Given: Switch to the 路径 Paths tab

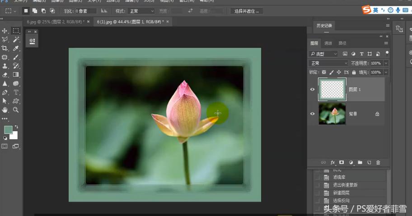Looking at the screenshot, I should pyautogui.click(x=342, y=43).
